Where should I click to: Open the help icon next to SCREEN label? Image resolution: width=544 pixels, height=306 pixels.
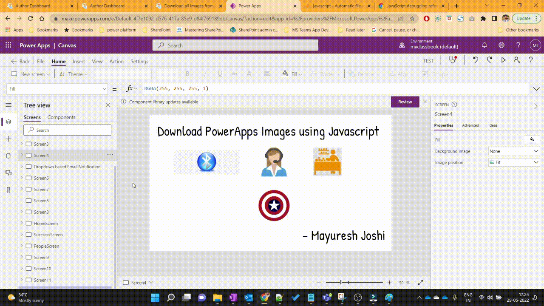tap(454, 105)
